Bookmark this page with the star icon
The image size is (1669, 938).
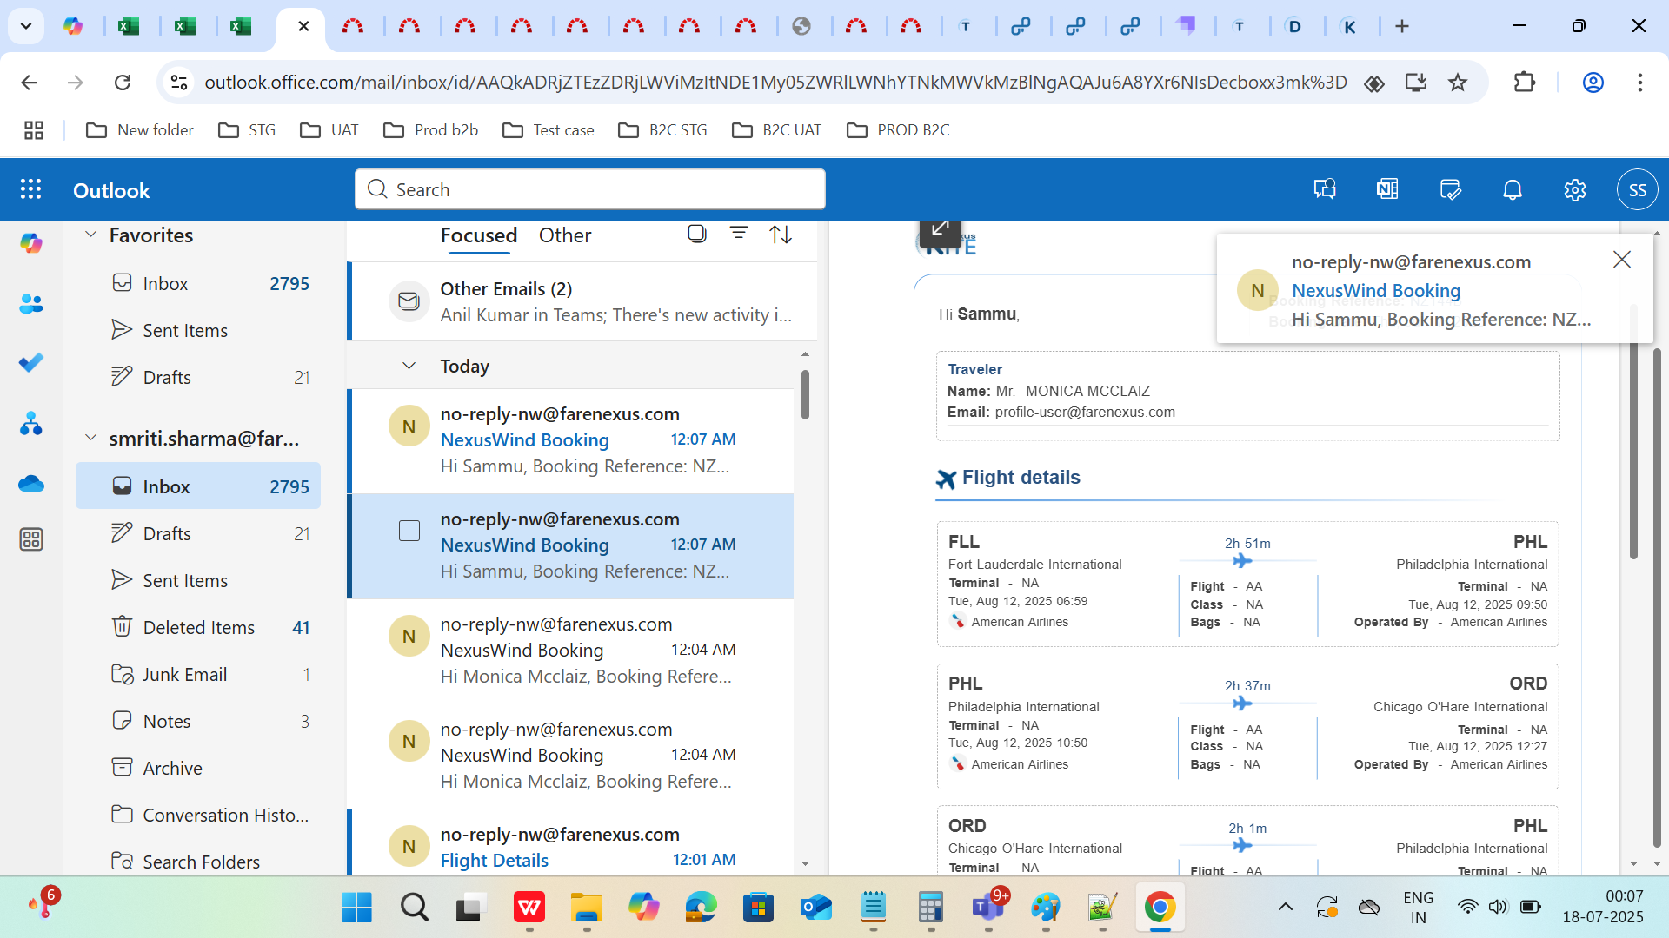tap(1458, 83)
